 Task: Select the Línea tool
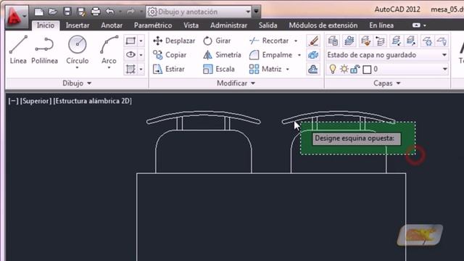click(18, 50)
